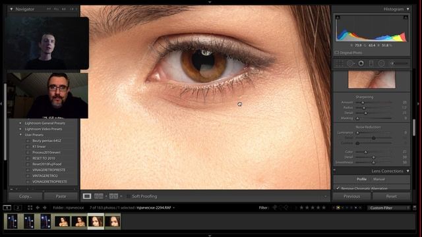Apply the Process2010revert preset
Viewport: 422px width, 237px height.
coord(47,152)
